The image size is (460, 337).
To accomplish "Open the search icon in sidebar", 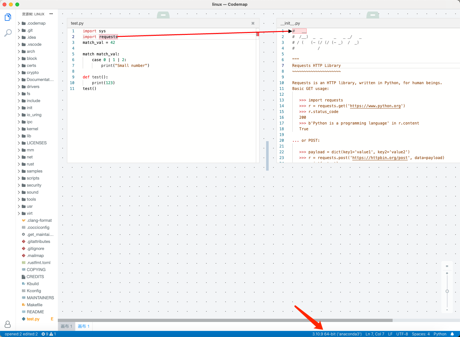I will [x=8, y=33].
